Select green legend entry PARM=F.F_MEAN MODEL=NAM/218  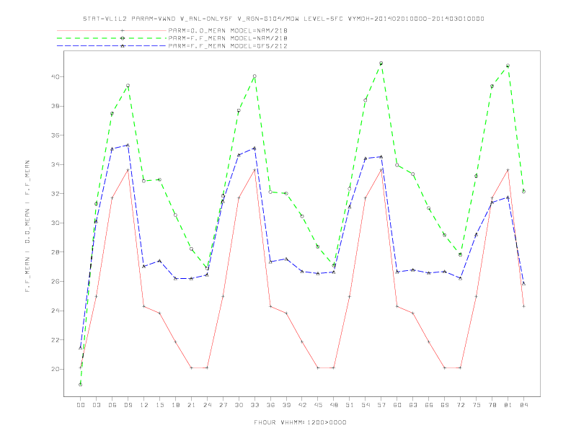[x=228, y=38]
